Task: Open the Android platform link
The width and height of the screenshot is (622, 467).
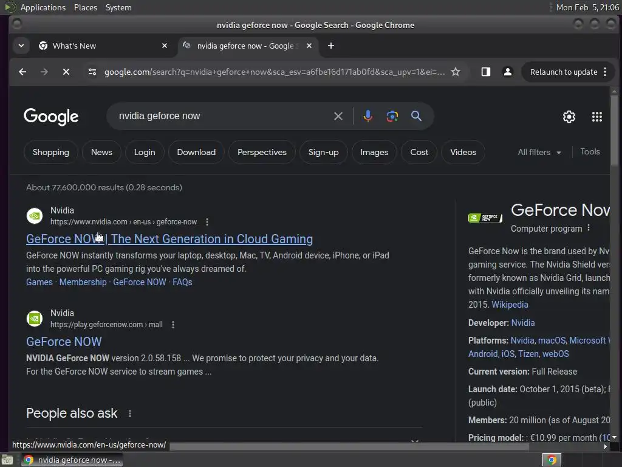Action: coord(483,354)
